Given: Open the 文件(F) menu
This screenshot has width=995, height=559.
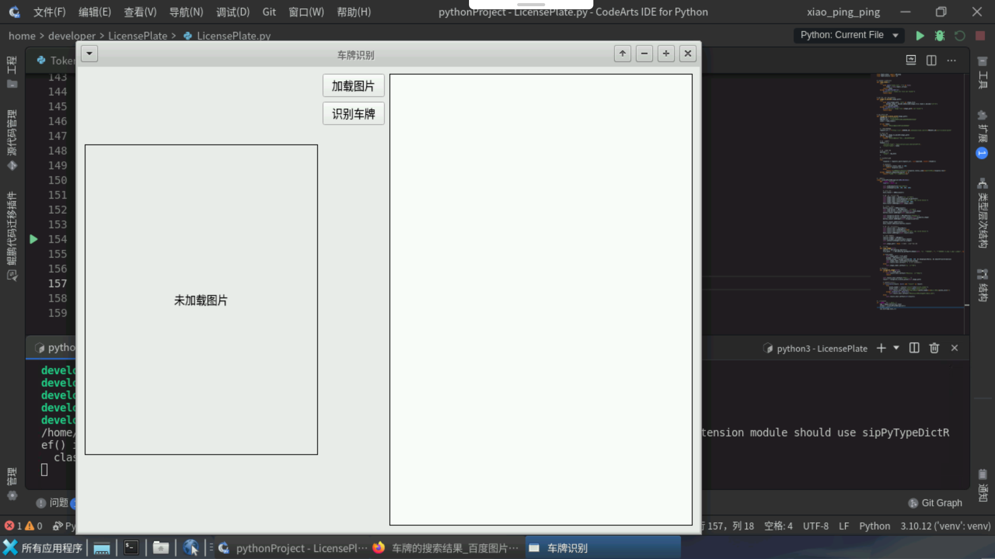Looking at the screenshot, I should point(49,11).
